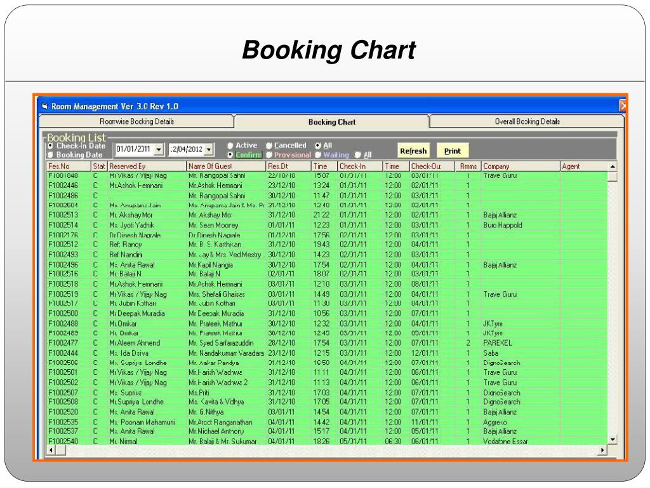This screenshot has height=488, width=650.
Task: Click the Room Management window title icon
Action: (x=45, y=106)
